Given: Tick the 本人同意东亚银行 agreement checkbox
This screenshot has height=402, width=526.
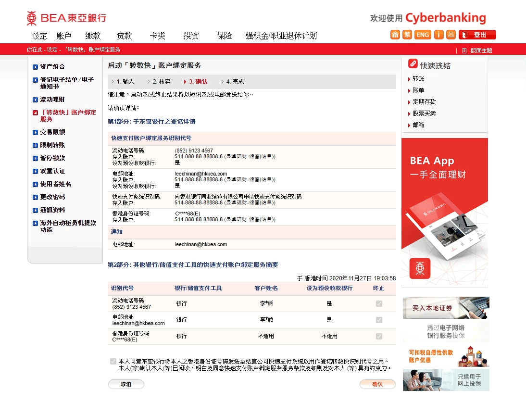Looking at the screenshot, I should point(113,362).
